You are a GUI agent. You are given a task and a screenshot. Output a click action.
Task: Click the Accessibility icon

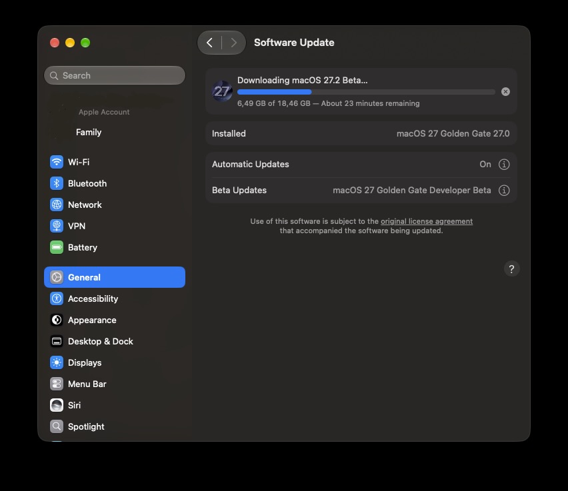[x=57, y=298]
